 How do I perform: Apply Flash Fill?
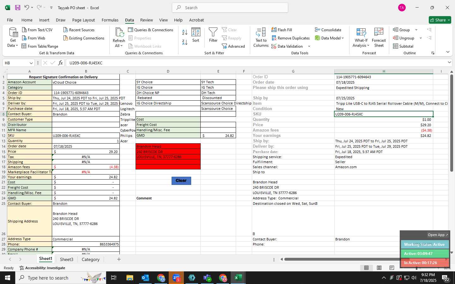(x=282, y=30)
